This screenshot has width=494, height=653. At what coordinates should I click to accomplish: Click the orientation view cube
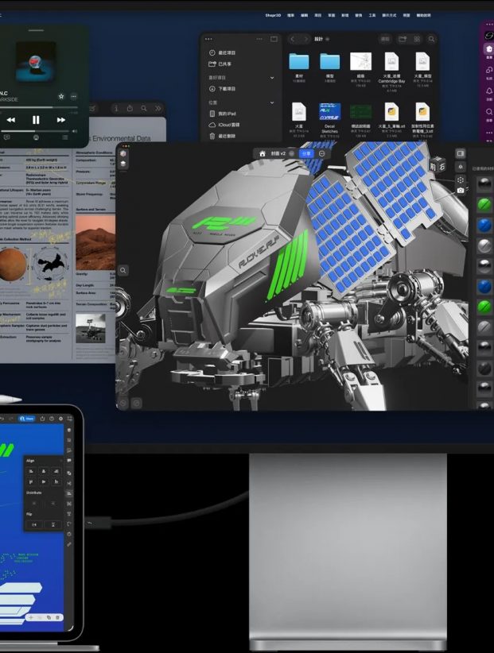[437, 165]
